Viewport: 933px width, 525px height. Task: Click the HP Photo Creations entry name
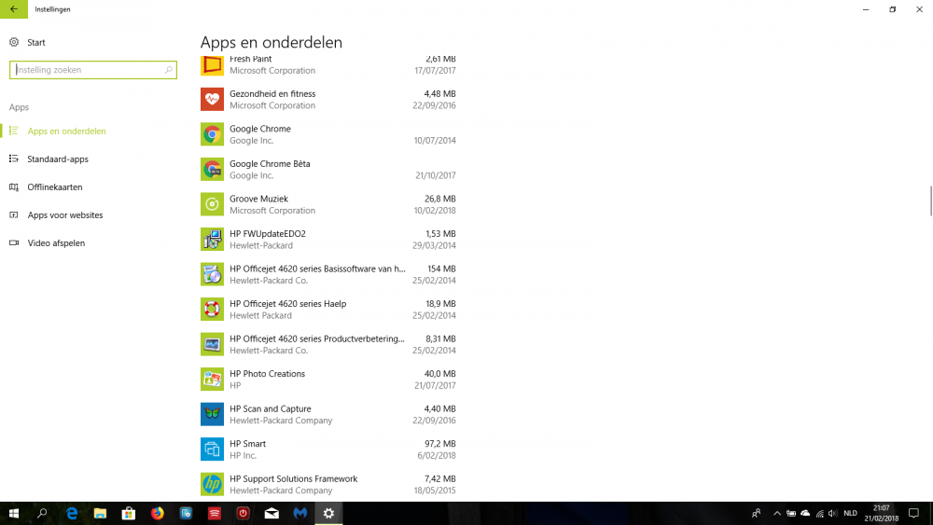pos(267,373)
